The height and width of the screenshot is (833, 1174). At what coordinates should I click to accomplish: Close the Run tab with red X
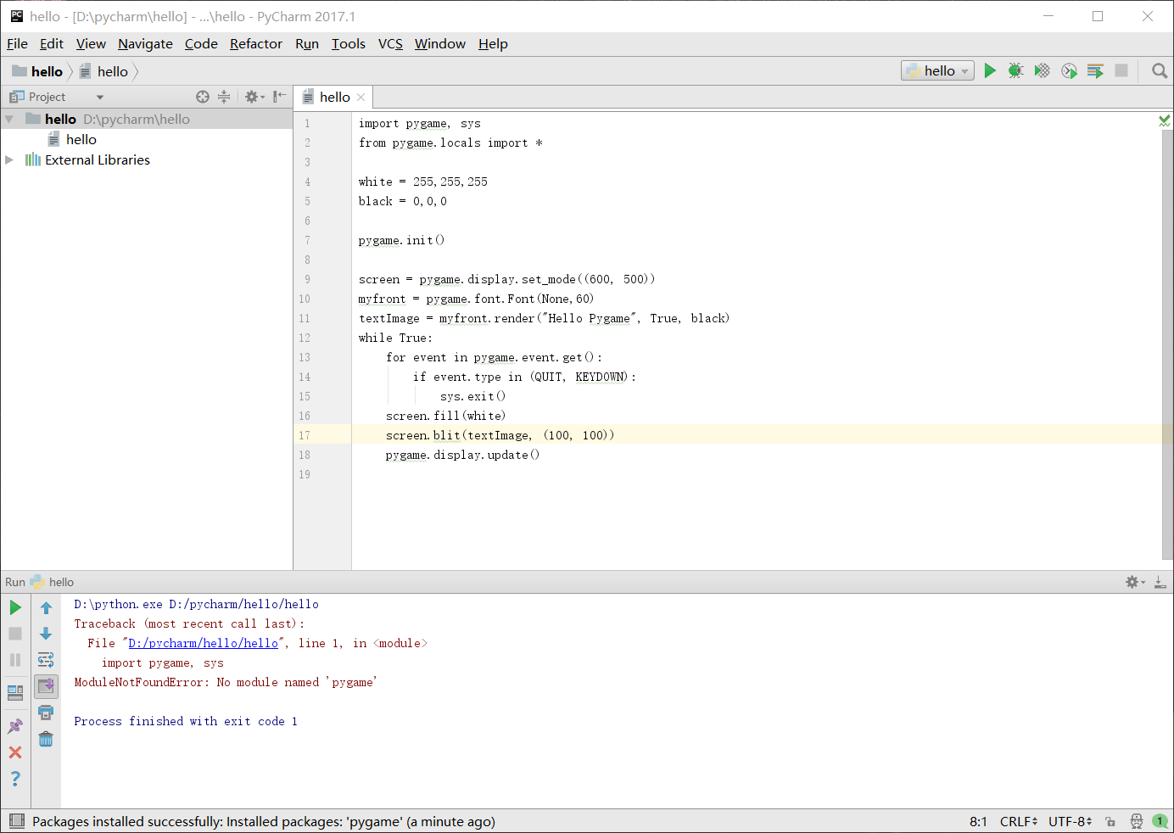click(x=15, y=752)
